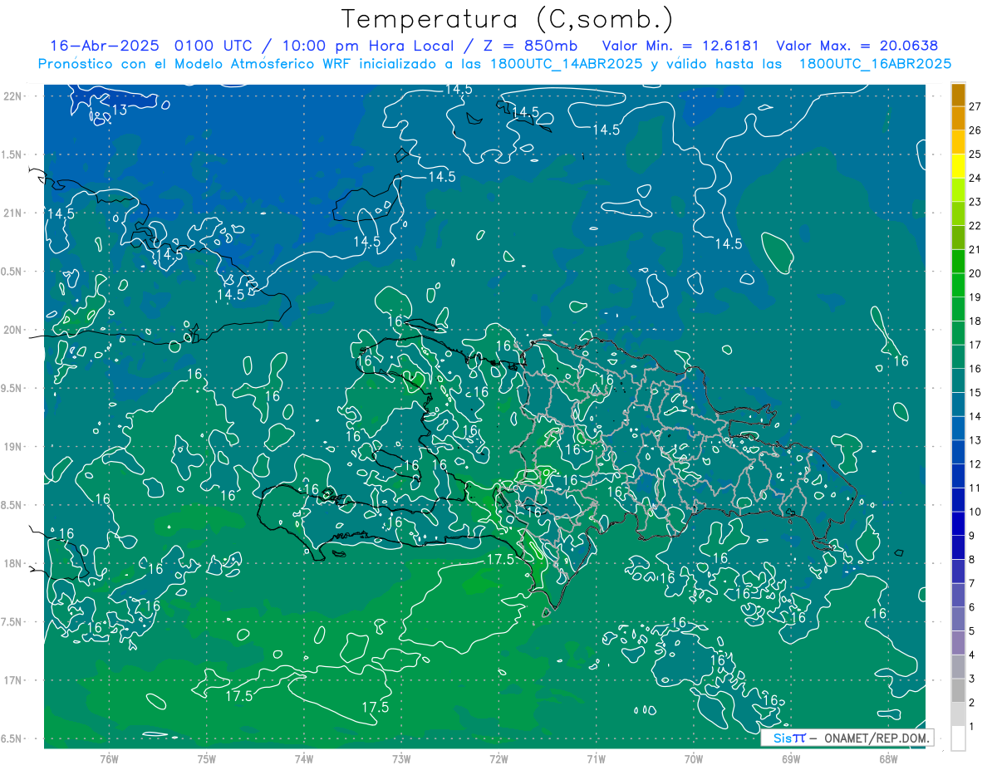Pick the green swatch between 20 and 21

click(x=958, y=261)
